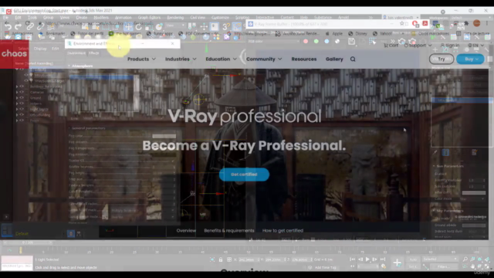The width and height of the screenshot is (494, 278).
Task: Open the Apple bookmark
Action: click(334, 33)
